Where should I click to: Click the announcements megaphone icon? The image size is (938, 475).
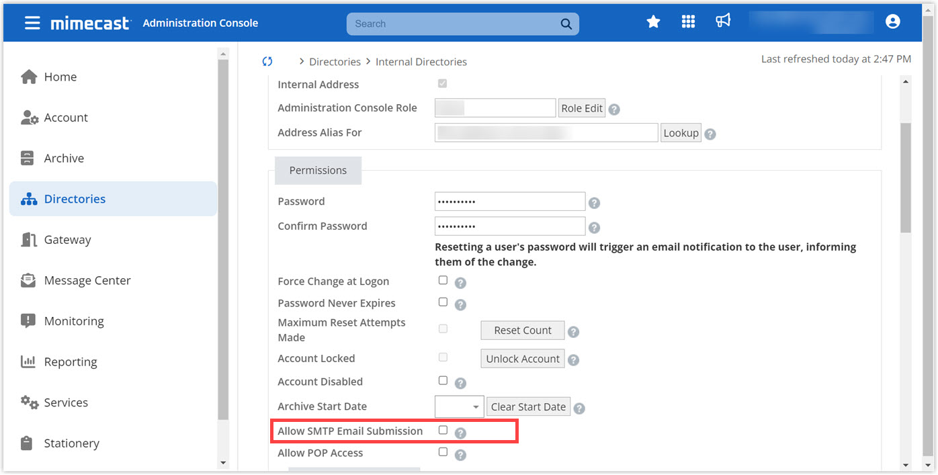723,21
